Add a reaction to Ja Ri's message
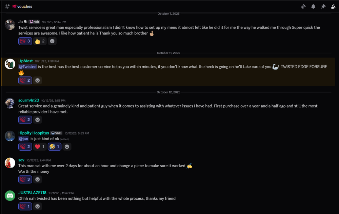This screenshot has height=214, width=339. tap(52, 41)
